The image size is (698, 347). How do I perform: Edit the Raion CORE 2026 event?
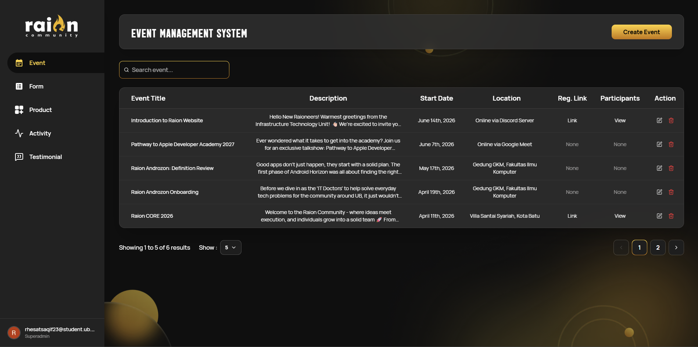point(659,216)
